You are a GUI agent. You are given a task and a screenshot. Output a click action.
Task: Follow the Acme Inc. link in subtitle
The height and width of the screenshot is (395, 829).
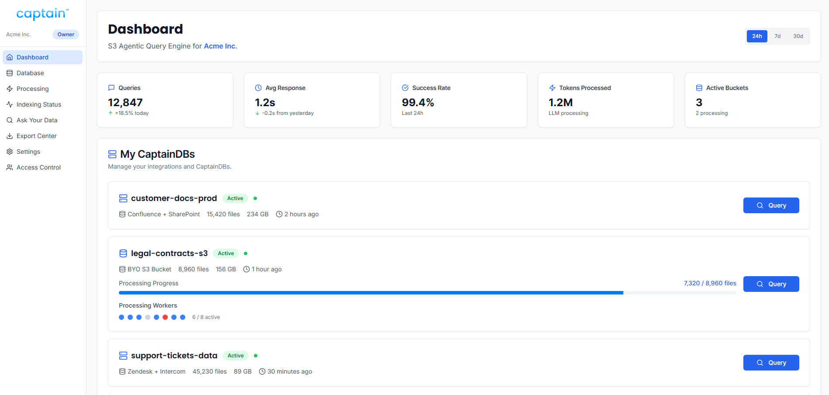pos(220,46)
